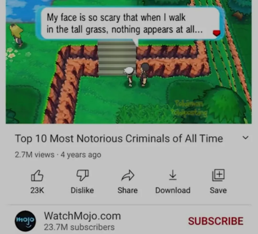Tap the Share text label

tap(128, 190)
